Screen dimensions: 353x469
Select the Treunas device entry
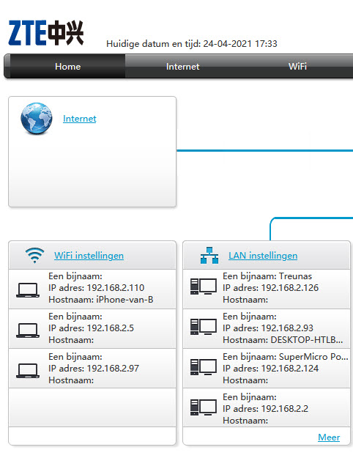point(267,289)
